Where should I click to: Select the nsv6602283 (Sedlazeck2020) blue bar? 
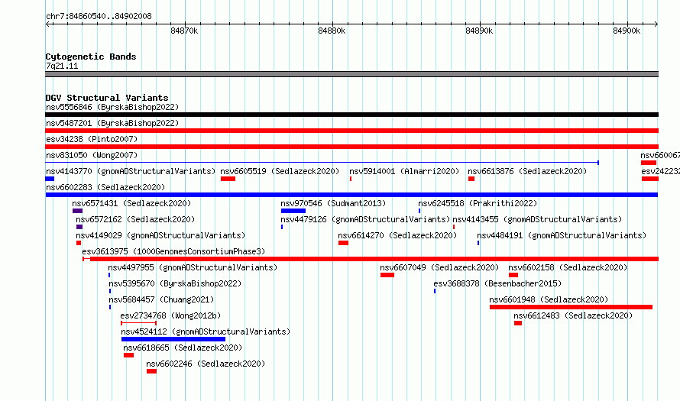(x=351, y=195)
